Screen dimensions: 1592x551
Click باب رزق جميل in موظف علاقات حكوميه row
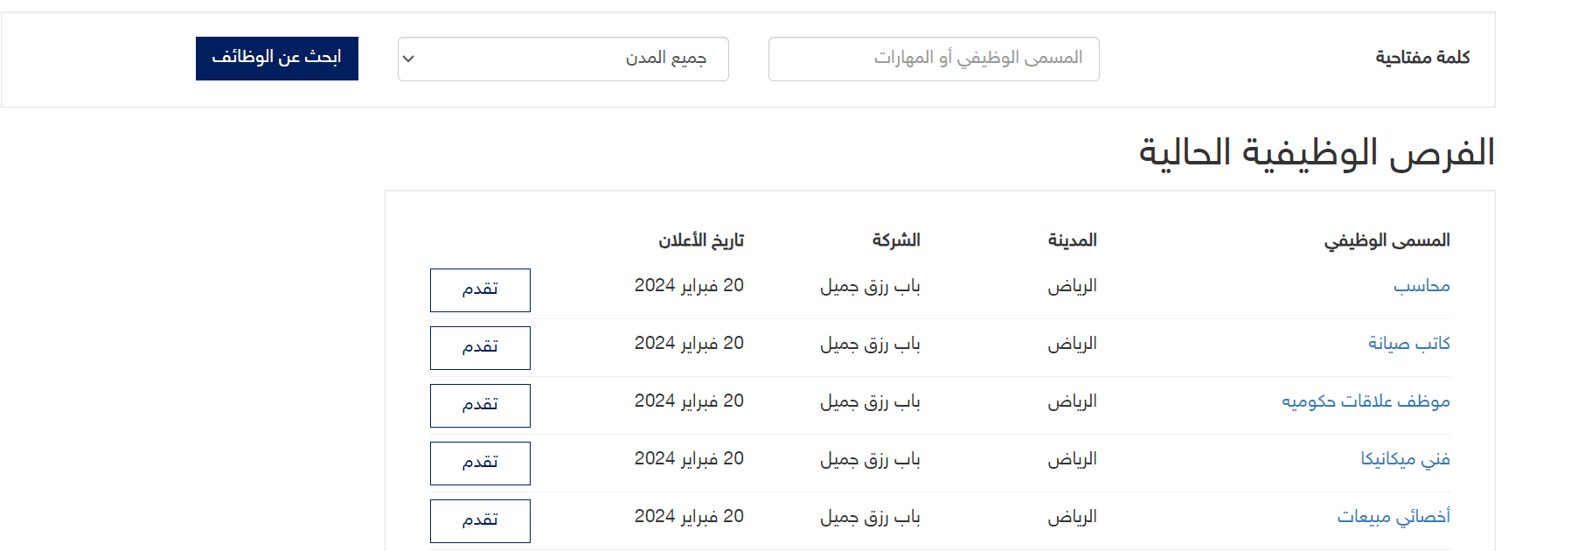click(870, 401)
